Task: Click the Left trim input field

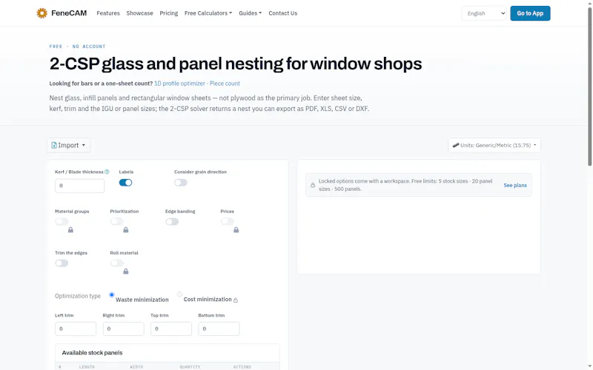Action: point(76,329)
